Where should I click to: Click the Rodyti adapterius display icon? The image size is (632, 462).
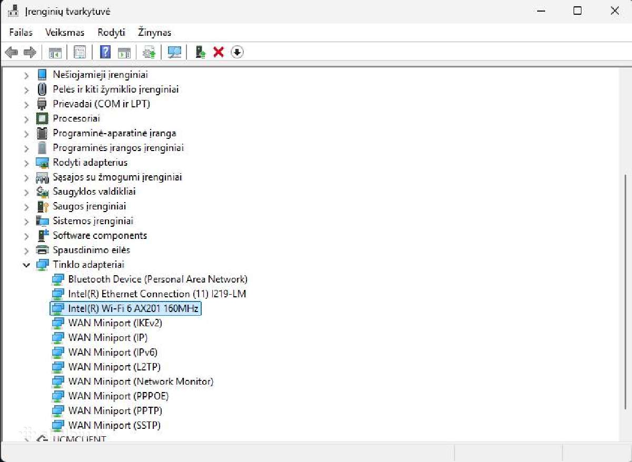point(42,163)
